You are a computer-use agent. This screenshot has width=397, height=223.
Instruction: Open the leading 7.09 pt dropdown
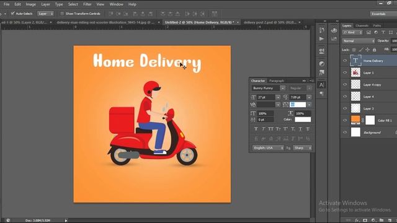[309, 97]
